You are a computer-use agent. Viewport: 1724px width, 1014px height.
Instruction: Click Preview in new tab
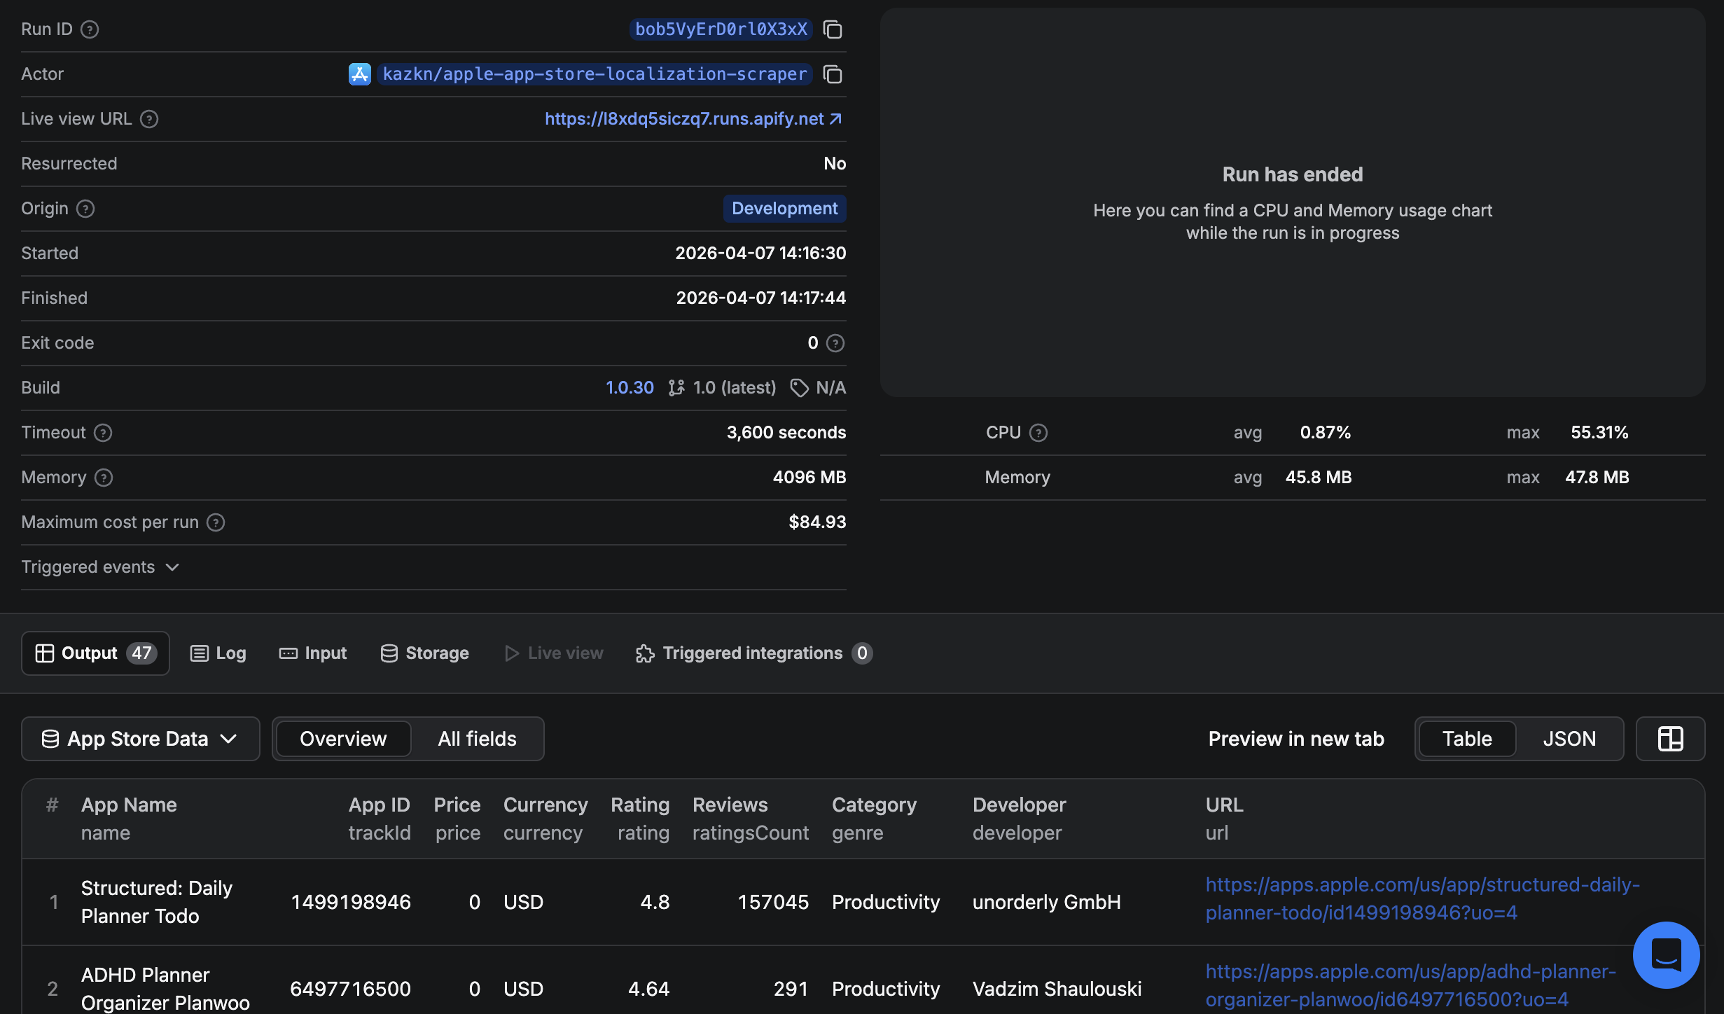tap(1296, 739)
